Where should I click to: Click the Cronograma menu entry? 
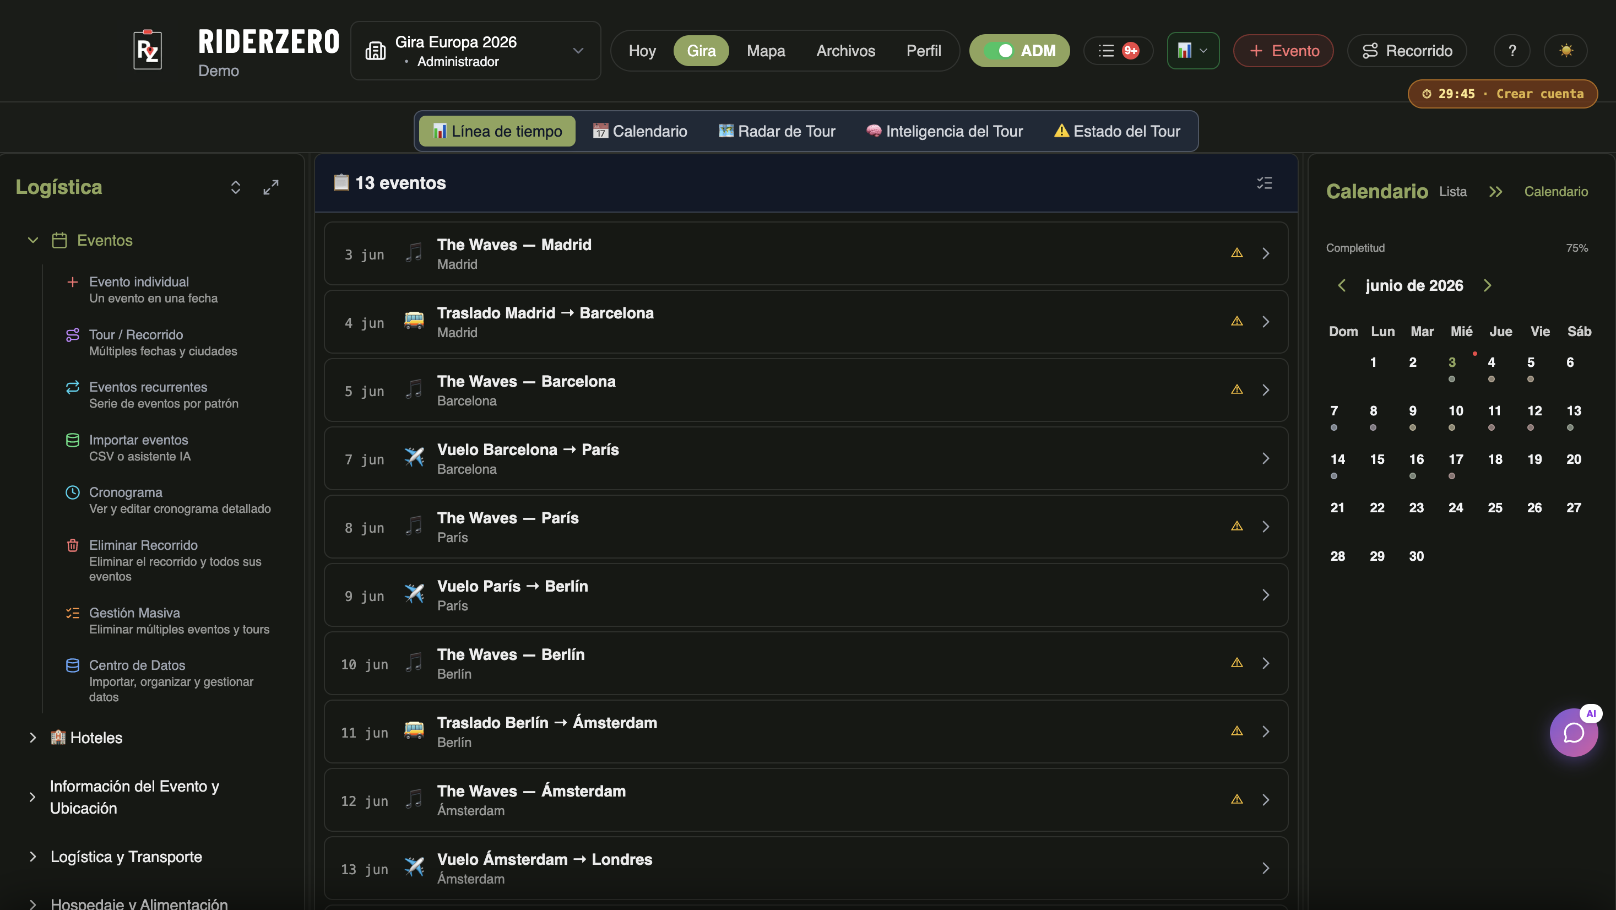pos(168,500)
